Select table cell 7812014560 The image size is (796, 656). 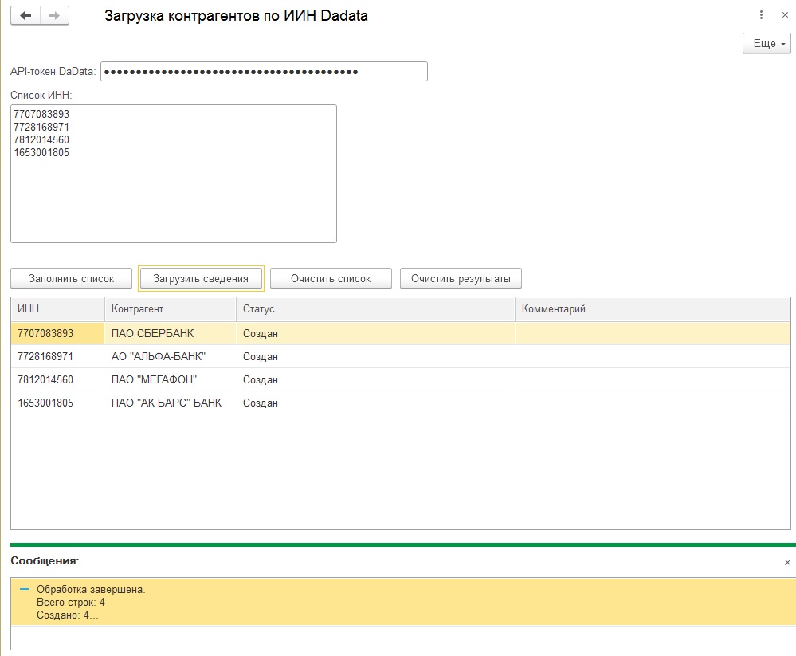58,379
